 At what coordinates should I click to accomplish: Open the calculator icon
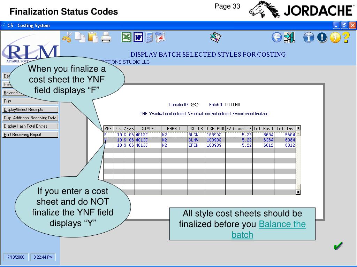tap(149, 37)
